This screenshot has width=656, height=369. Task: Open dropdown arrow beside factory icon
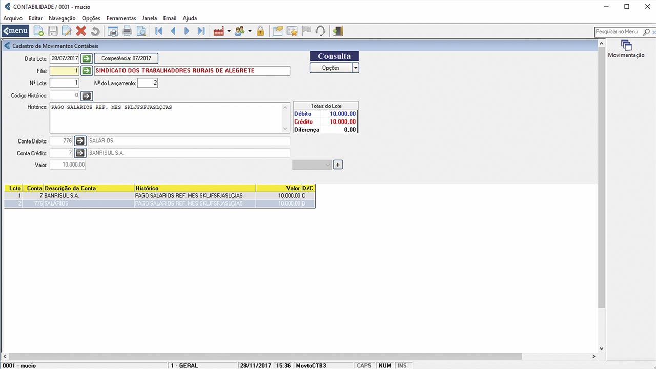click(229, 31)
